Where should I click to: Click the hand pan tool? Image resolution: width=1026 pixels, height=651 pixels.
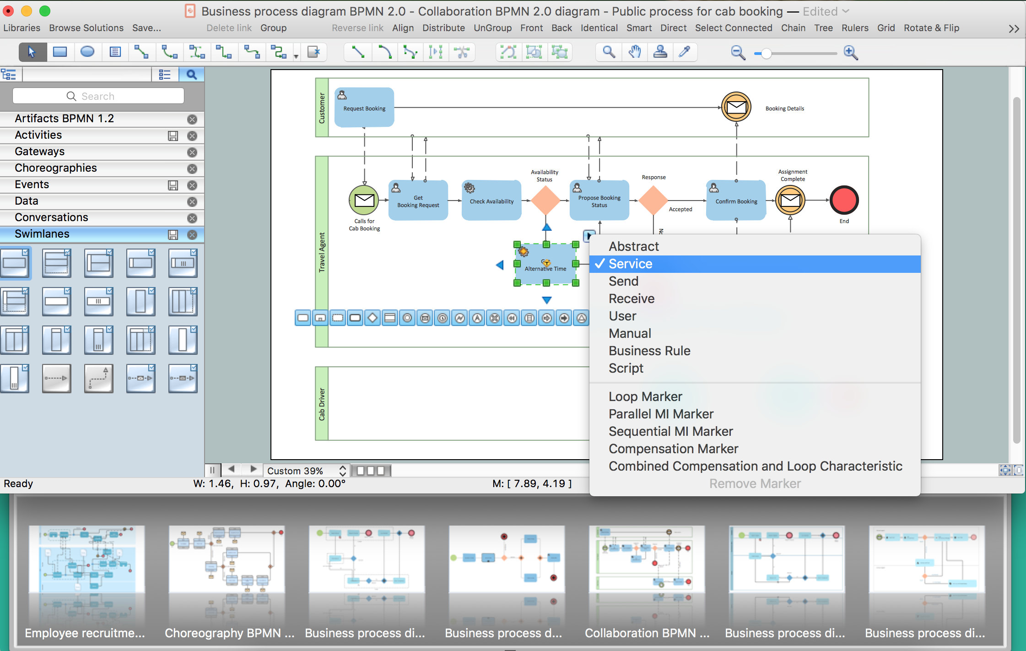point(634,52)
